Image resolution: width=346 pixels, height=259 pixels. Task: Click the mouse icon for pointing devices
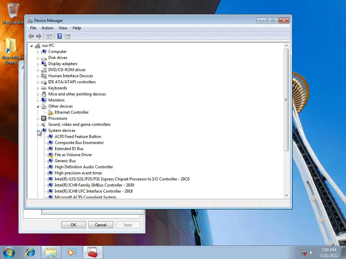tap(44, 94)
